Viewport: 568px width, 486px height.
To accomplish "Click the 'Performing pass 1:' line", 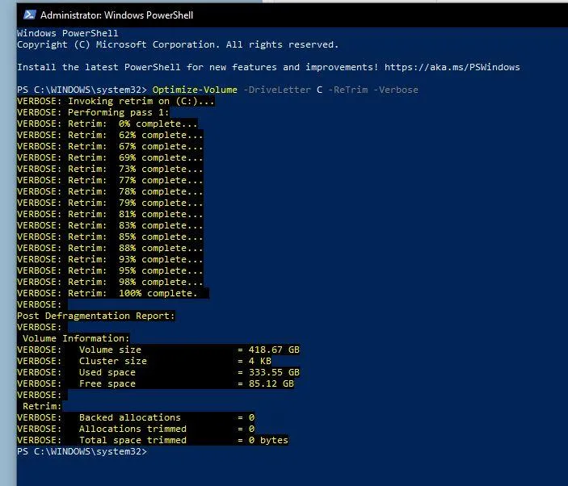I will pyautogui.click(x=93, y=112).
